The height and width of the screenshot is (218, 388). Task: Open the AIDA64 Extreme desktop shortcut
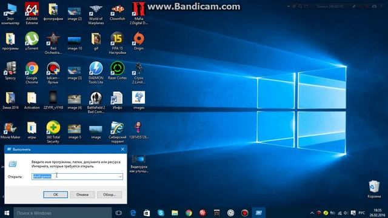coord(32,13)
